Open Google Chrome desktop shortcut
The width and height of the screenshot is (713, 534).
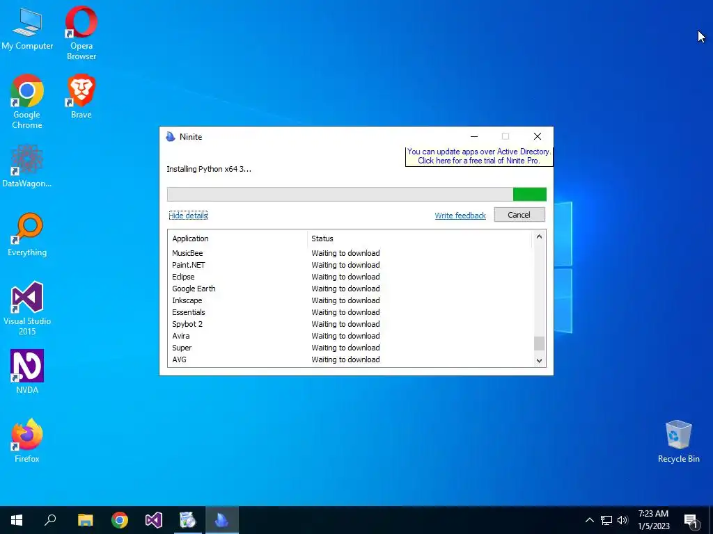[27, 102]
